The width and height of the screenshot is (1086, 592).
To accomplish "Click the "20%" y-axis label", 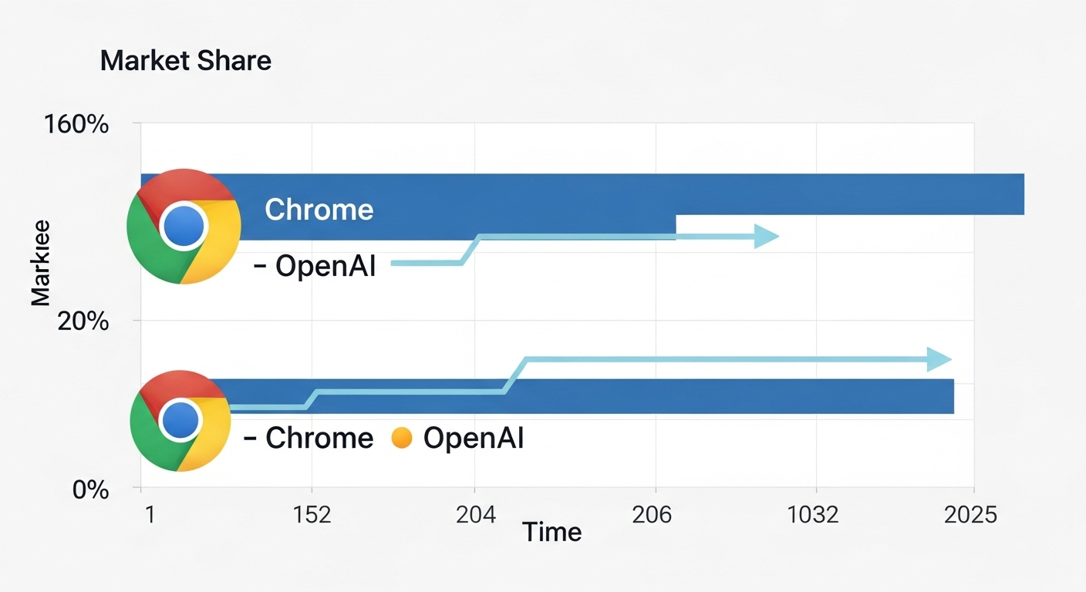I will coord(83,321).
